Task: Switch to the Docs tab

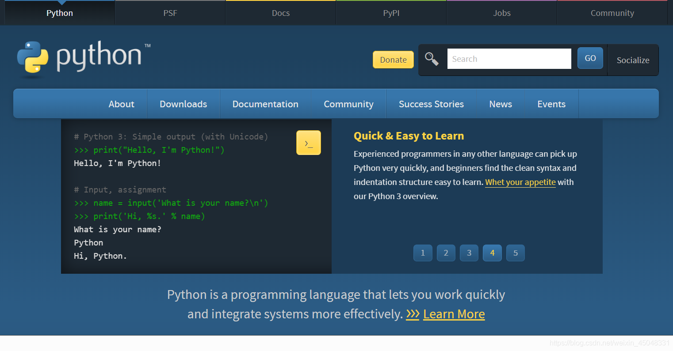Action: (280, 12)
